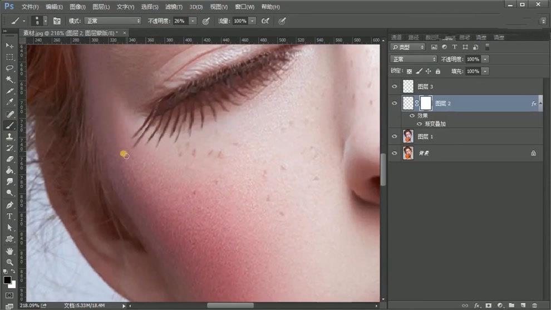Expand the 类型 layer filter dropdown
Viewport: 551px width, 310px height.
pos(407,47)
